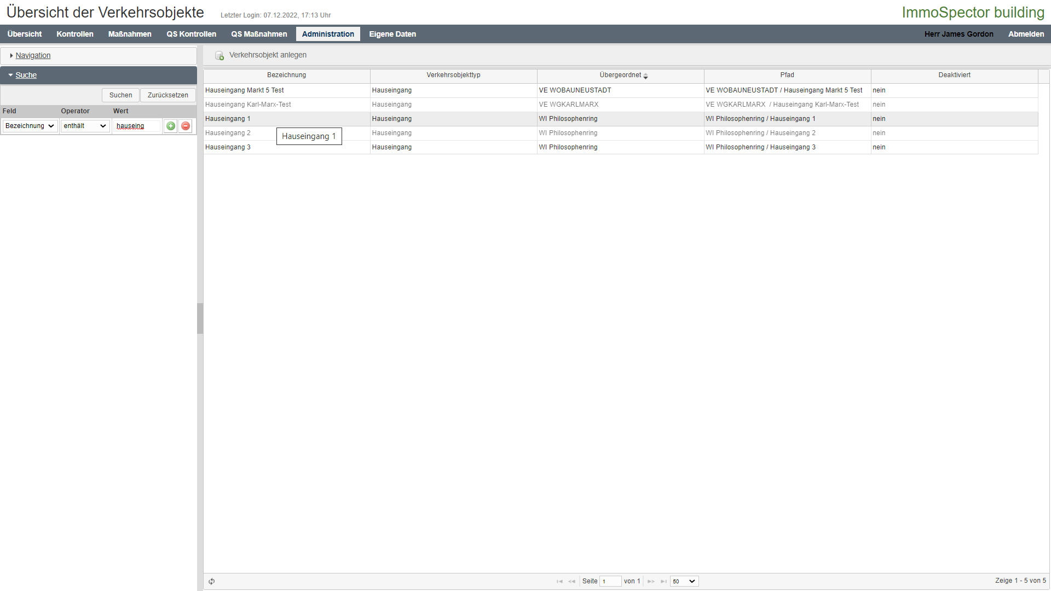Click the sidebar splitter collapse handle
Screen dimensions: 1051x591
200,318
